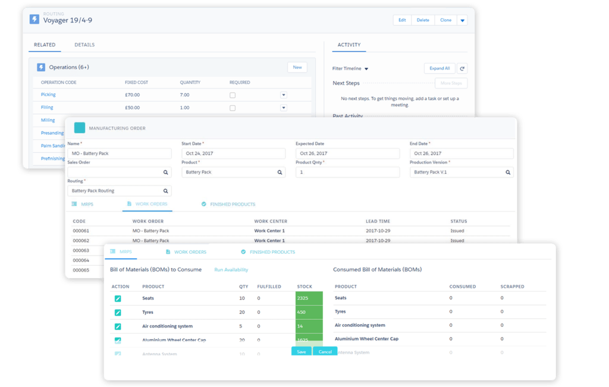Click the Routing lightning bolt record icon
Screen dimensions: 609x387
tap(34, 19)
